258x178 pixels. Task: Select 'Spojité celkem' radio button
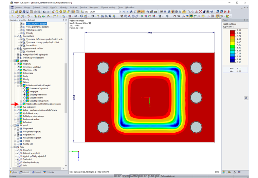(24, 97)
